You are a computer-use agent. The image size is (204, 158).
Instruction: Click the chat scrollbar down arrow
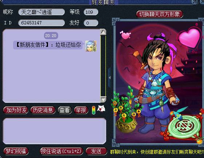pos(103,100)
